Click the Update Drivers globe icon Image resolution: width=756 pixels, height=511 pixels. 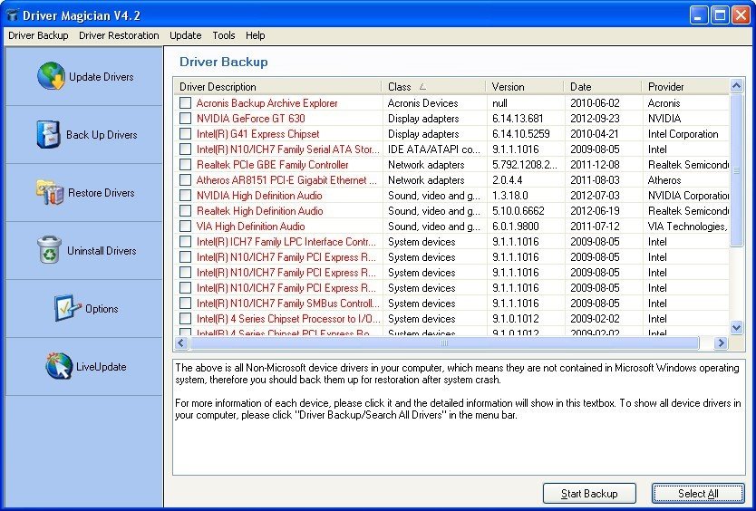pyautogui.click(x=51, y=76)
